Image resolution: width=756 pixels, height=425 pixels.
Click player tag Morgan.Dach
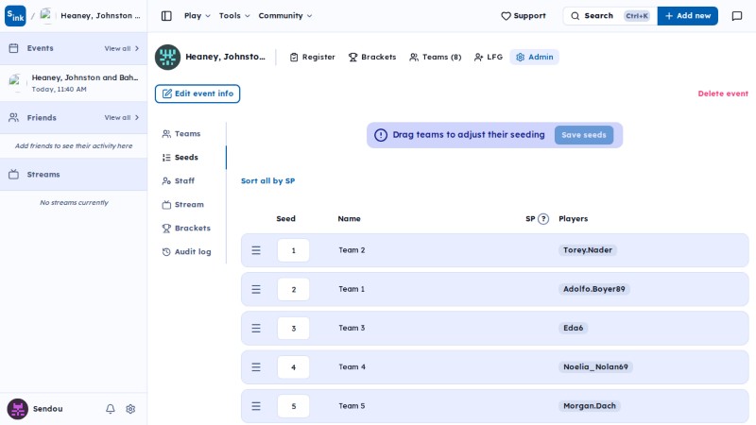(590, 406)
